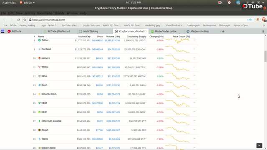Open the IOTA row options ellipsis
The image size is (267, 150).
(x=194, y=76)
